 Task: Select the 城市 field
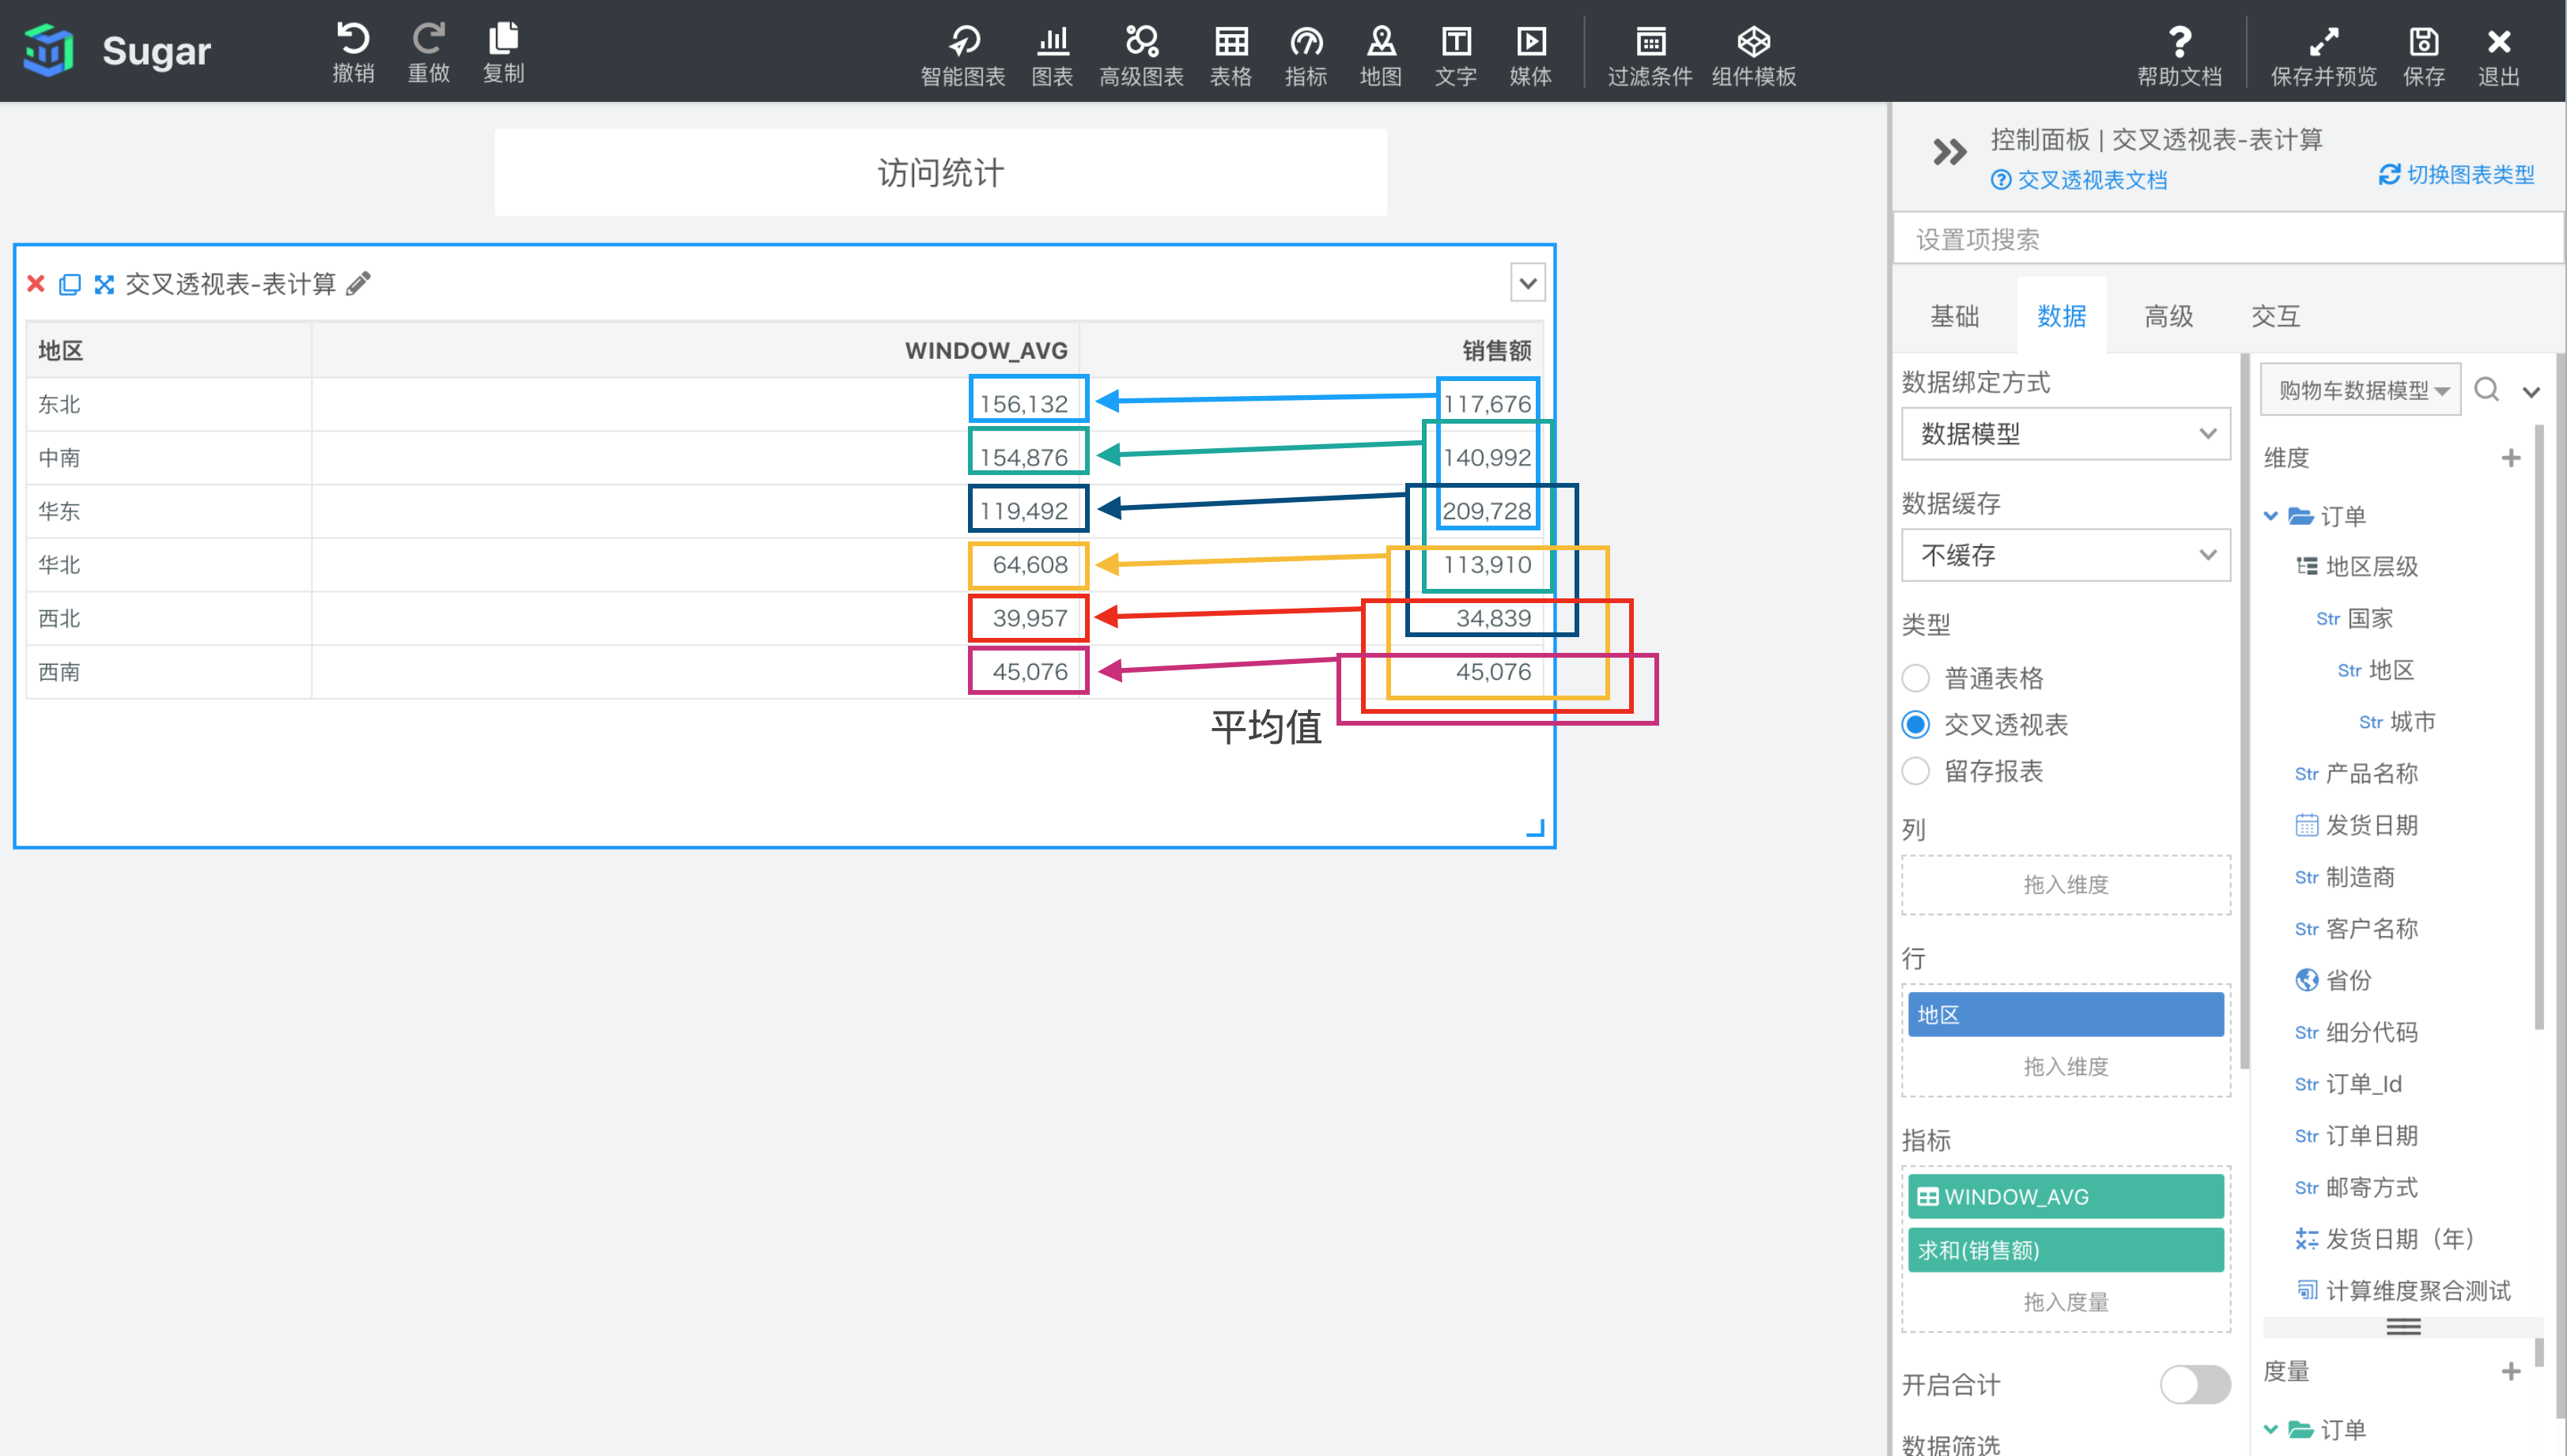(2397, 722)
